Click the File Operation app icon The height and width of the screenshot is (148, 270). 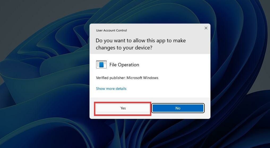(x=101, y=65)
